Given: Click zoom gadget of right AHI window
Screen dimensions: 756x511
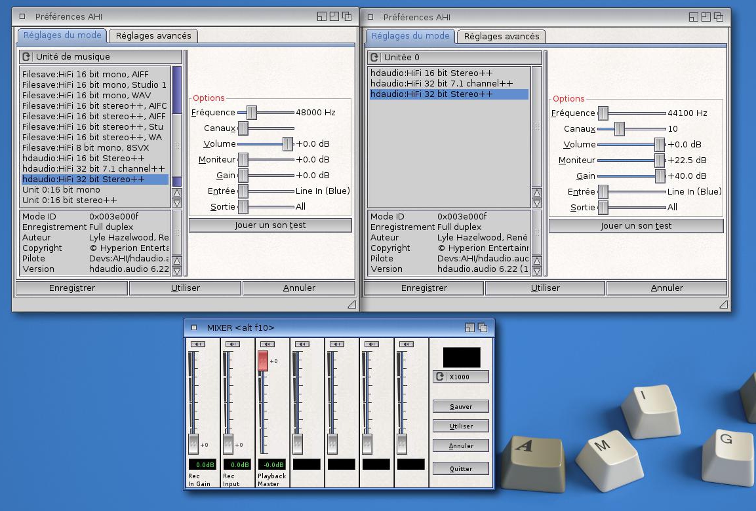Looking at the screenshot, I should [707, 17].
